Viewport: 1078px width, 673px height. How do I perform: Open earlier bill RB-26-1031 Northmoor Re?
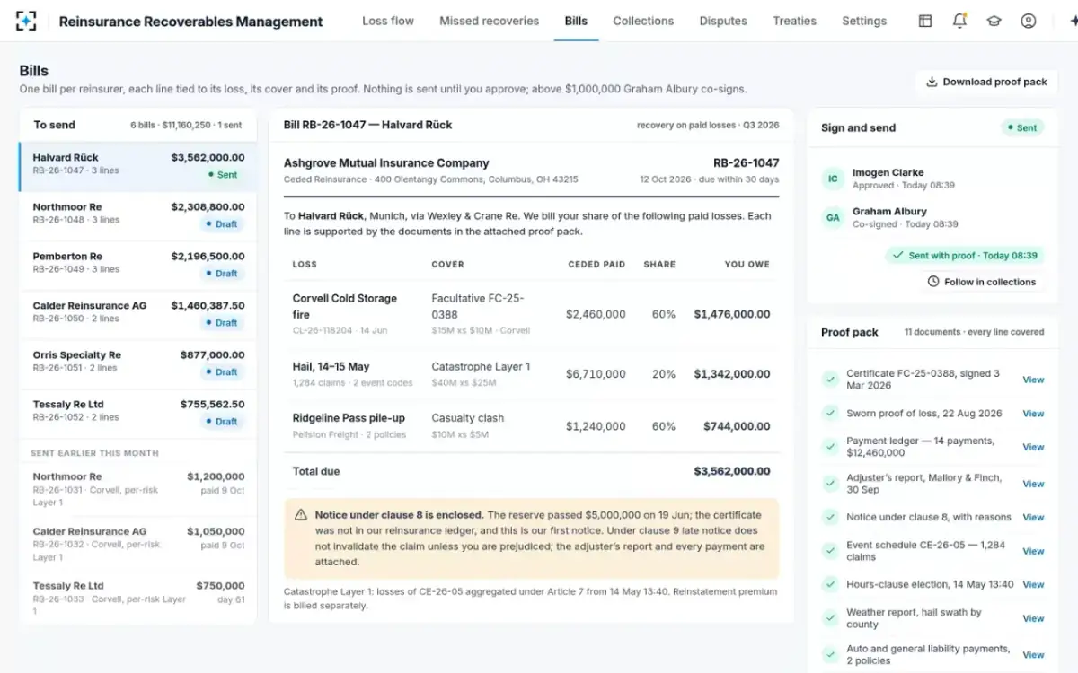(x=138, y=489)
